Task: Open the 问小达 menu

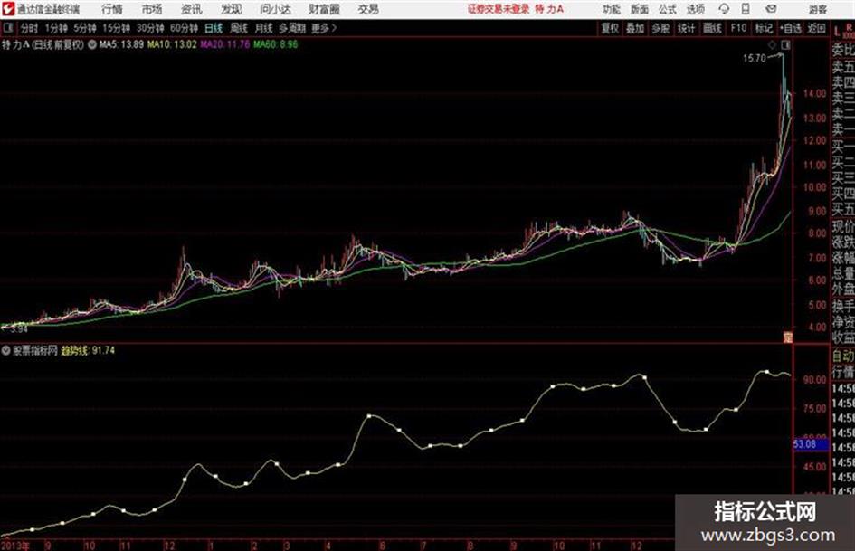Action: 275,9
